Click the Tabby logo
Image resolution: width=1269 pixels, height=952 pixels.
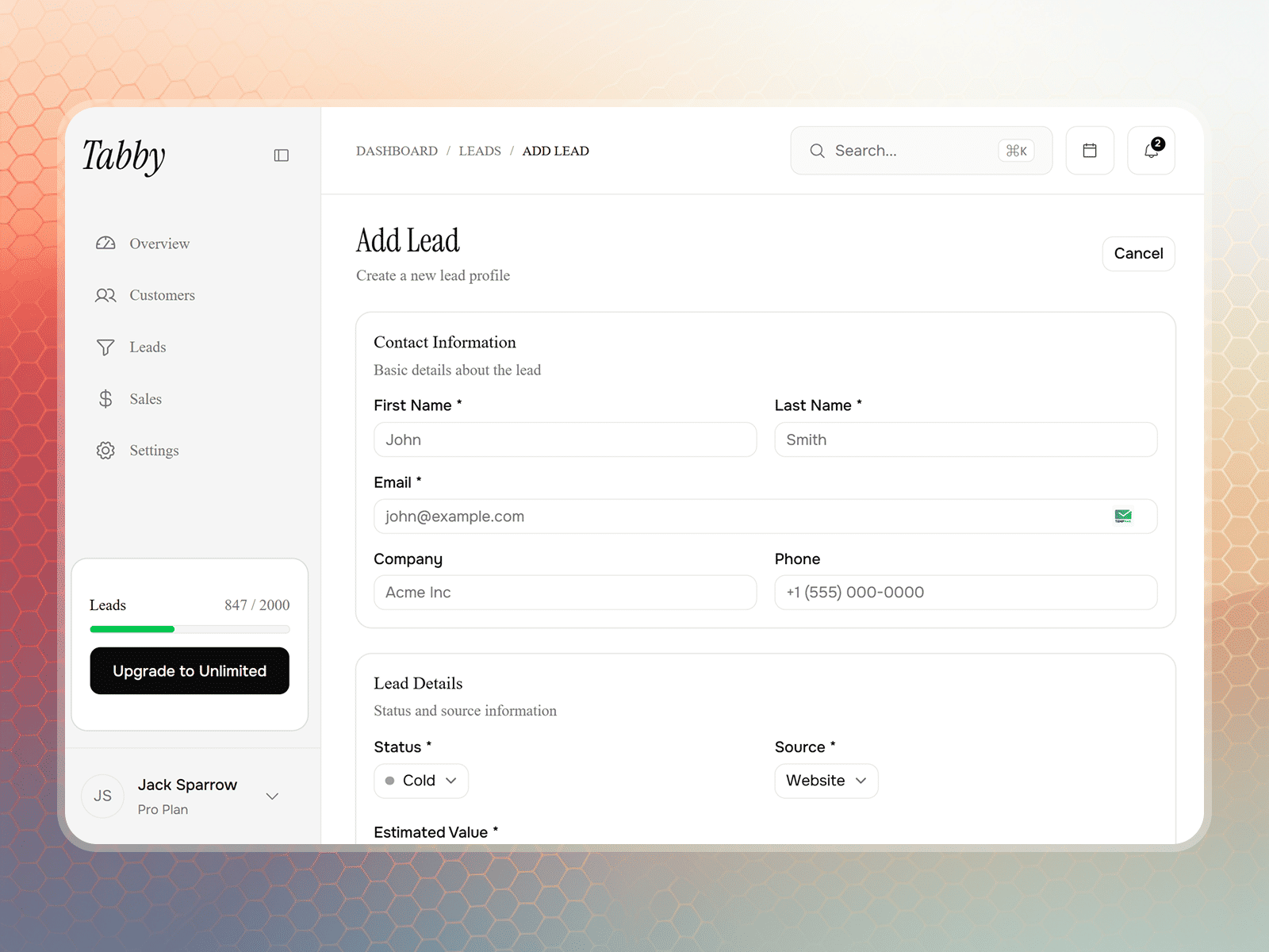coord(124,155)
